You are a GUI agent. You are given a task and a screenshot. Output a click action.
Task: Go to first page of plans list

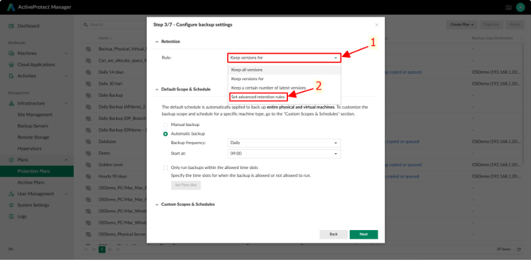86,249
